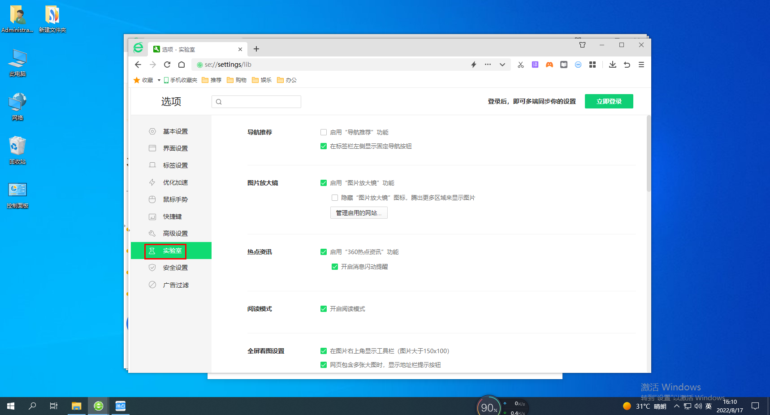Viewport: 770px width, 415px height.
Task: Open taskbar search magnifier
Action: pyautogui.click(x=32, y=406)
